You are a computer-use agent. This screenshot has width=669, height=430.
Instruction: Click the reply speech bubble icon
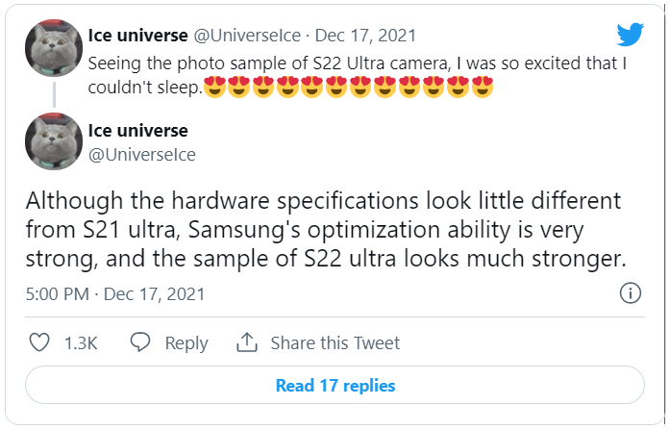[x=140, y=342]
